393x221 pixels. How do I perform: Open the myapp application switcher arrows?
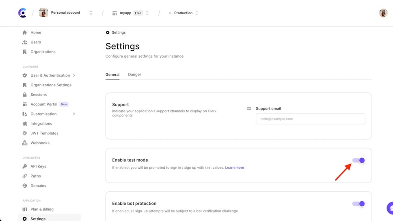(147, 13)
